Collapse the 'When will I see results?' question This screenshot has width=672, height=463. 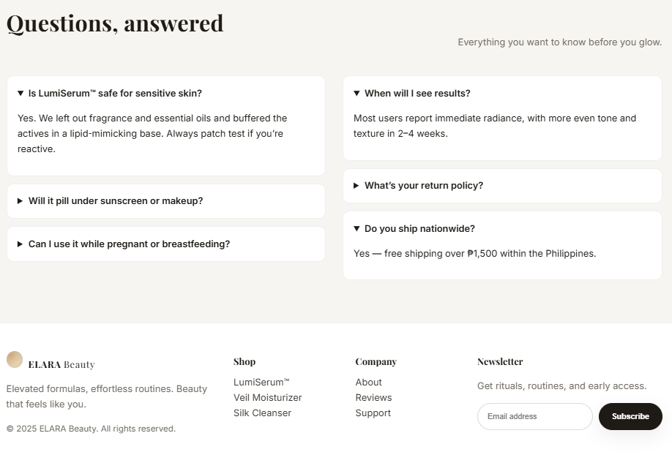coord(417,94)
